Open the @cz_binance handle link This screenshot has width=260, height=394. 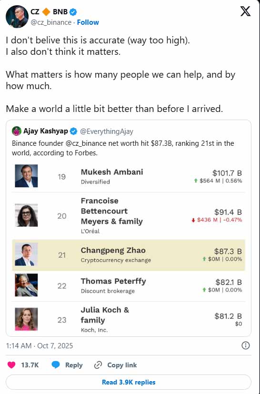point(51,22)
